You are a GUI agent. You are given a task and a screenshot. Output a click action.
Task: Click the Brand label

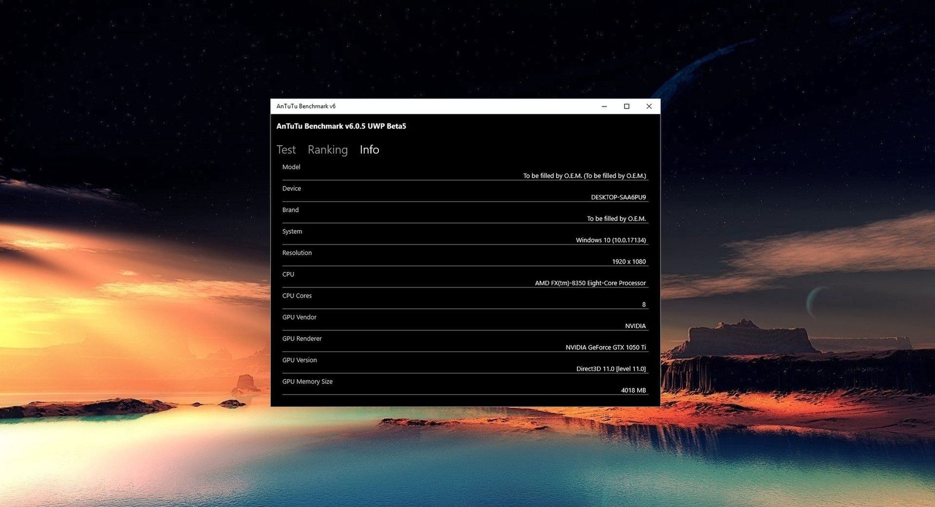coord(290,210)
